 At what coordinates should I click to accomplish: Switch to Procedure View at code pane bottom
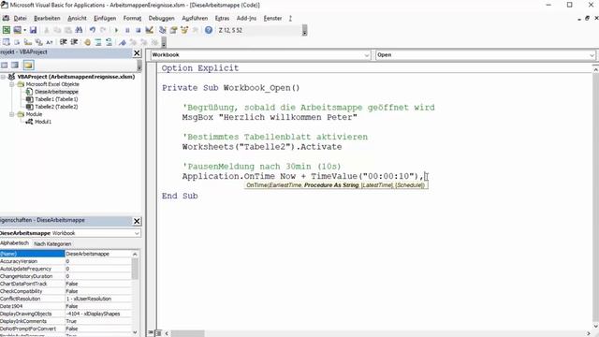(x=151, y=333)
